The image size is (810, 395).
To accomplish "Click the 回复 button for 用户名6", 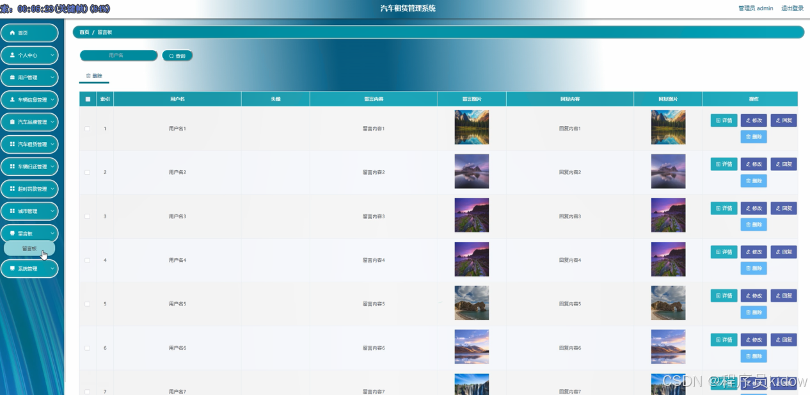I will [784, 340].
